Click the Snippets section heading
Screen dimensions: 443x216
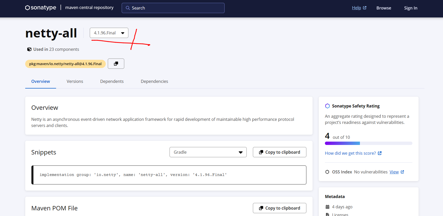click(x=44, y=152)
